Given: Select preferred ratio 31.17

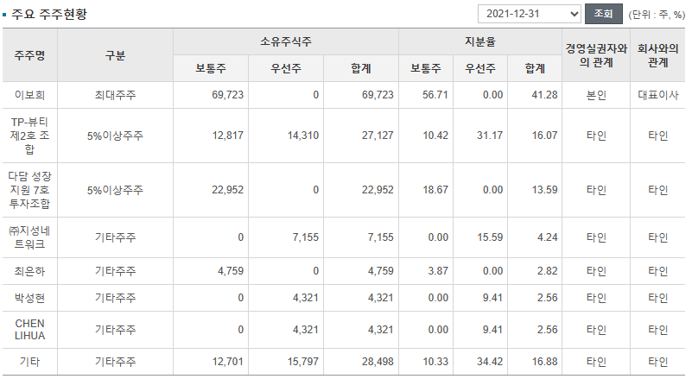Looking at the screenshot, I should [x=490, y=136].
